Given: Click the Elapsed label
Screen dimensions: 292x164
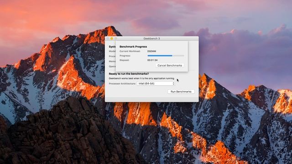Looking at the screenshot, I should (x=124, y=60).
